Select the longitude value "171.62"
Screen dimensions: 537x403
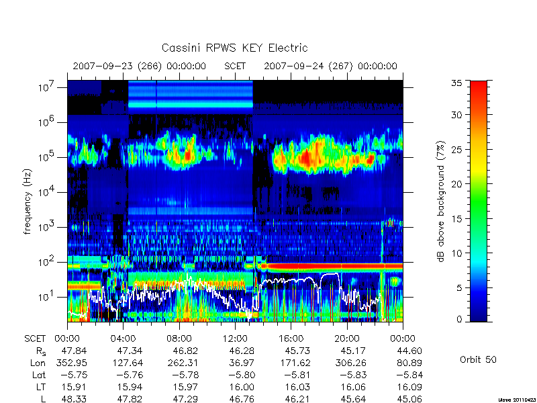(295, 363)
